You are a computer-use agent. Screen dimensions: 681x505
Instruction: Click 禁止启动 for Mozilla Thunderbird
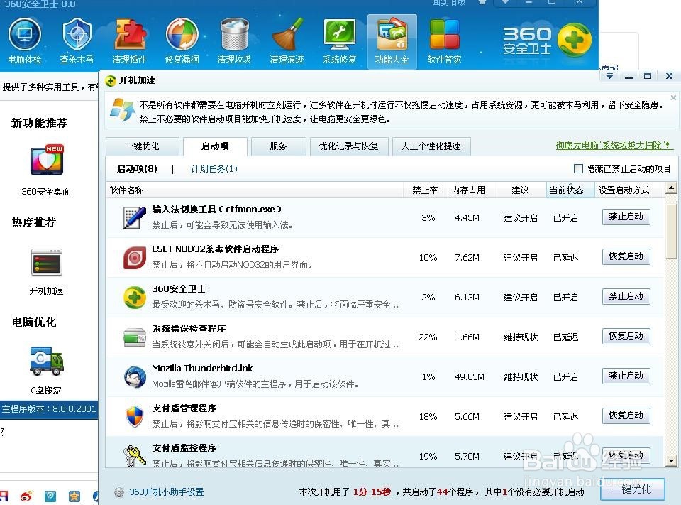pyautogui.click(x=626, y=376)
